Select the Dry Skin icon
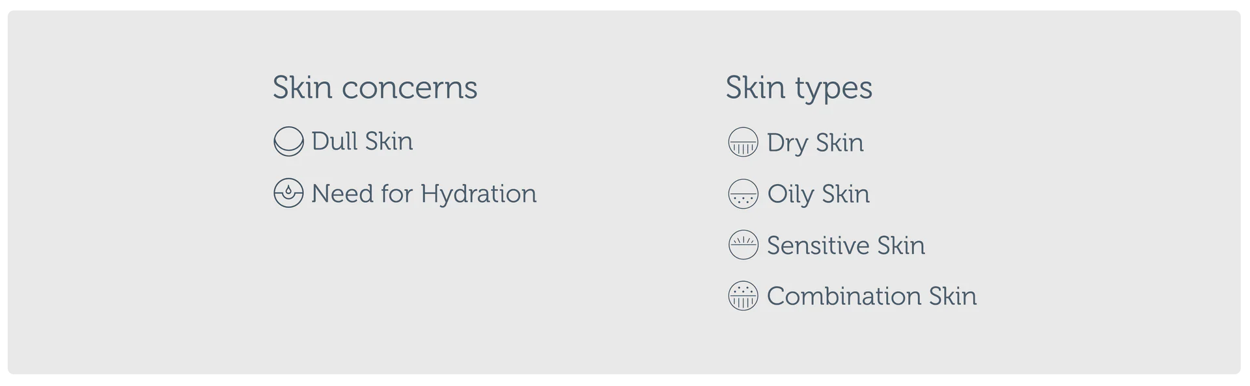 [x=743, y=142]
